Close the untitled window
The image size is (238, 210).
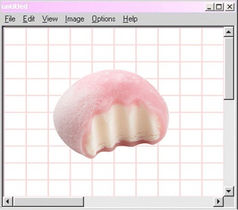point(229,7)
